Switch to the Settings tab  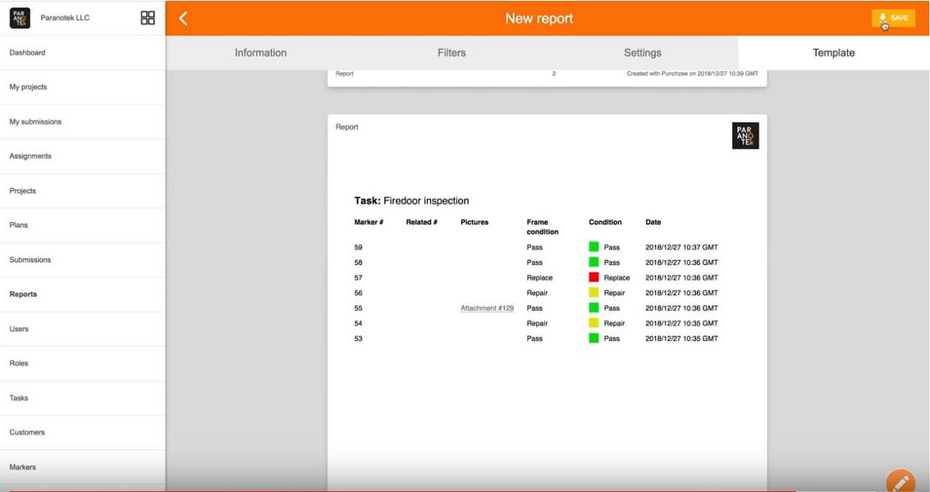[643, 52]
